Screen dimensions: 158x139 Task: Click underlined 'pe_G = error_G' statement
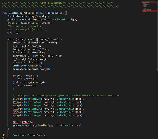(x=23, y=122)
